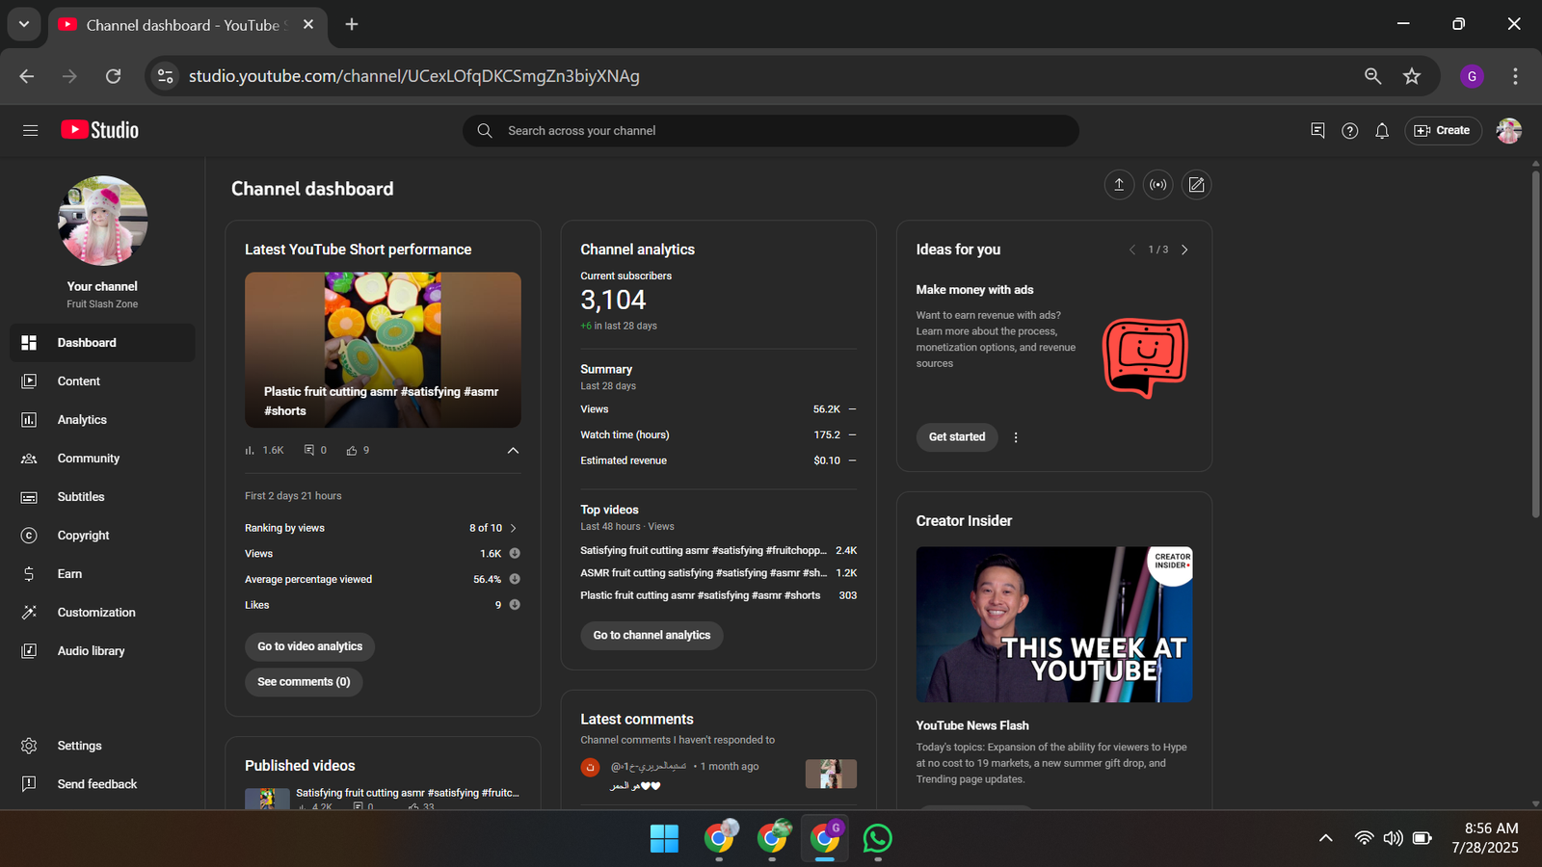Open Customization in the sidebar

click(102, 613)
